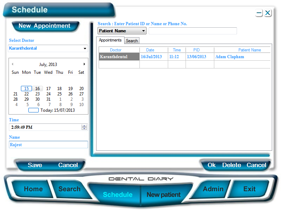
Task: Open the Patient Name search type dropdown
Action: (x=143, y=31)
